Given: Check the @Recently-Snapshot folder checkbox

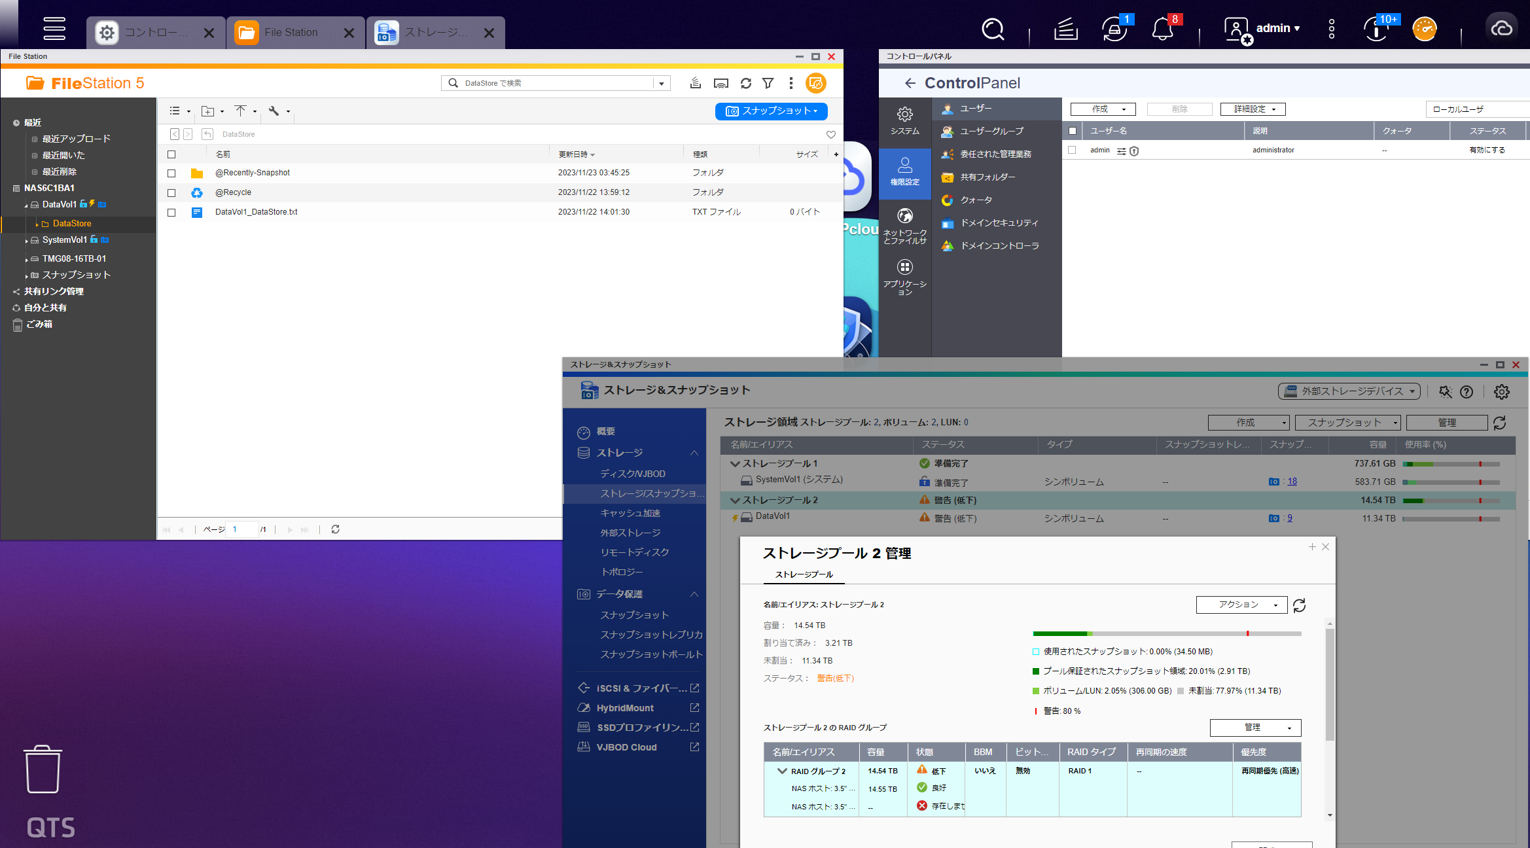Looking at the screenshot, I should coord(171,173).
